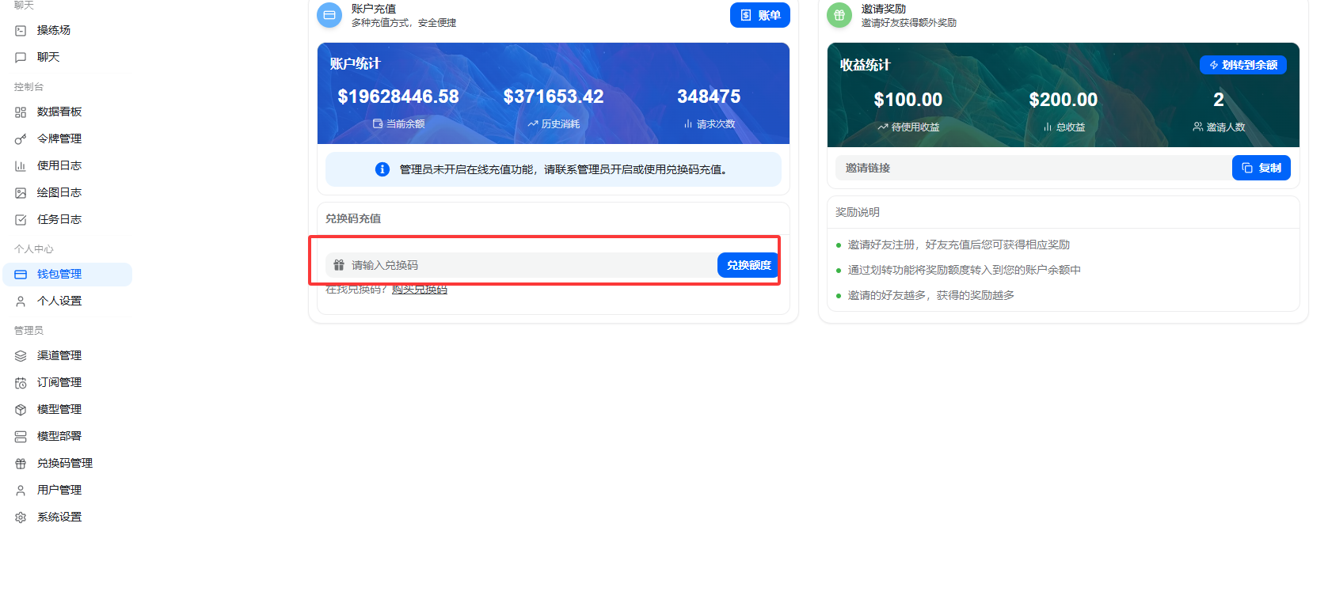Click the 使用日志 bar chart icon

21,166
